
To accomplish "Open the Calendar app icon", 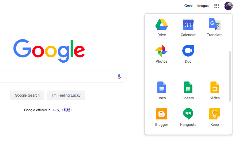I will click(x=188, y=24).
